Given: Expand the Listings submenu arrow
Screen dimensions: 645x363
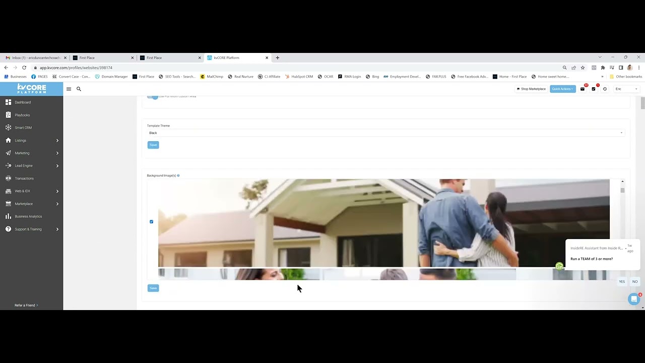Looking at the screenshot, I should click(57, 140).
